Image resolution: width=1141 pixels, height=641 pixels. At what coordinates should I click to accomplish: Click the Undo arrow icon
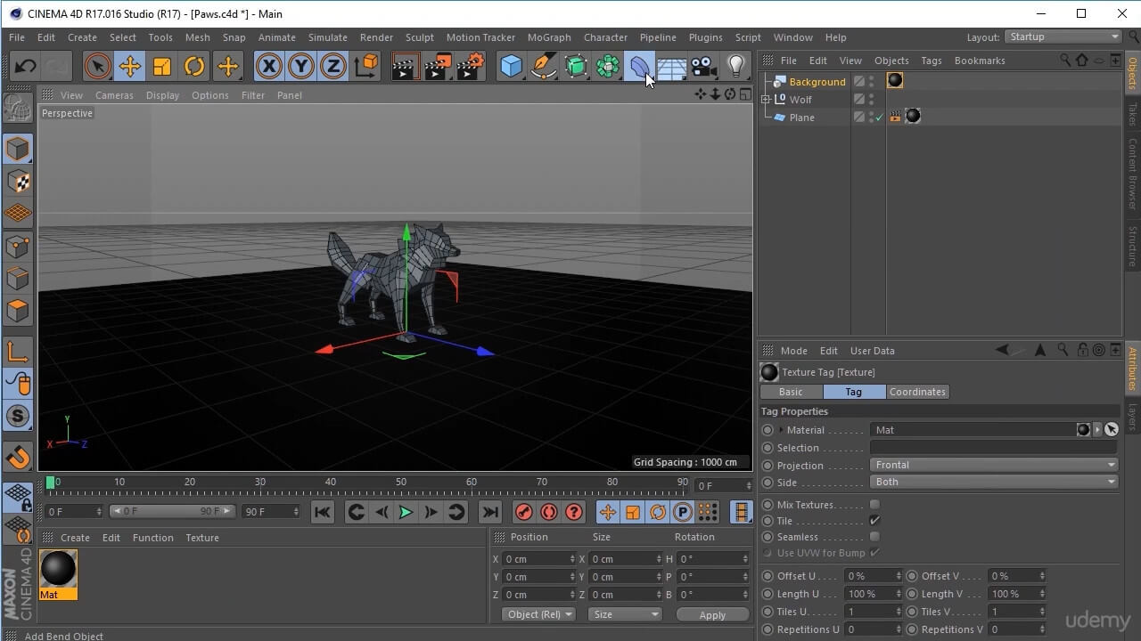point(25,67)
